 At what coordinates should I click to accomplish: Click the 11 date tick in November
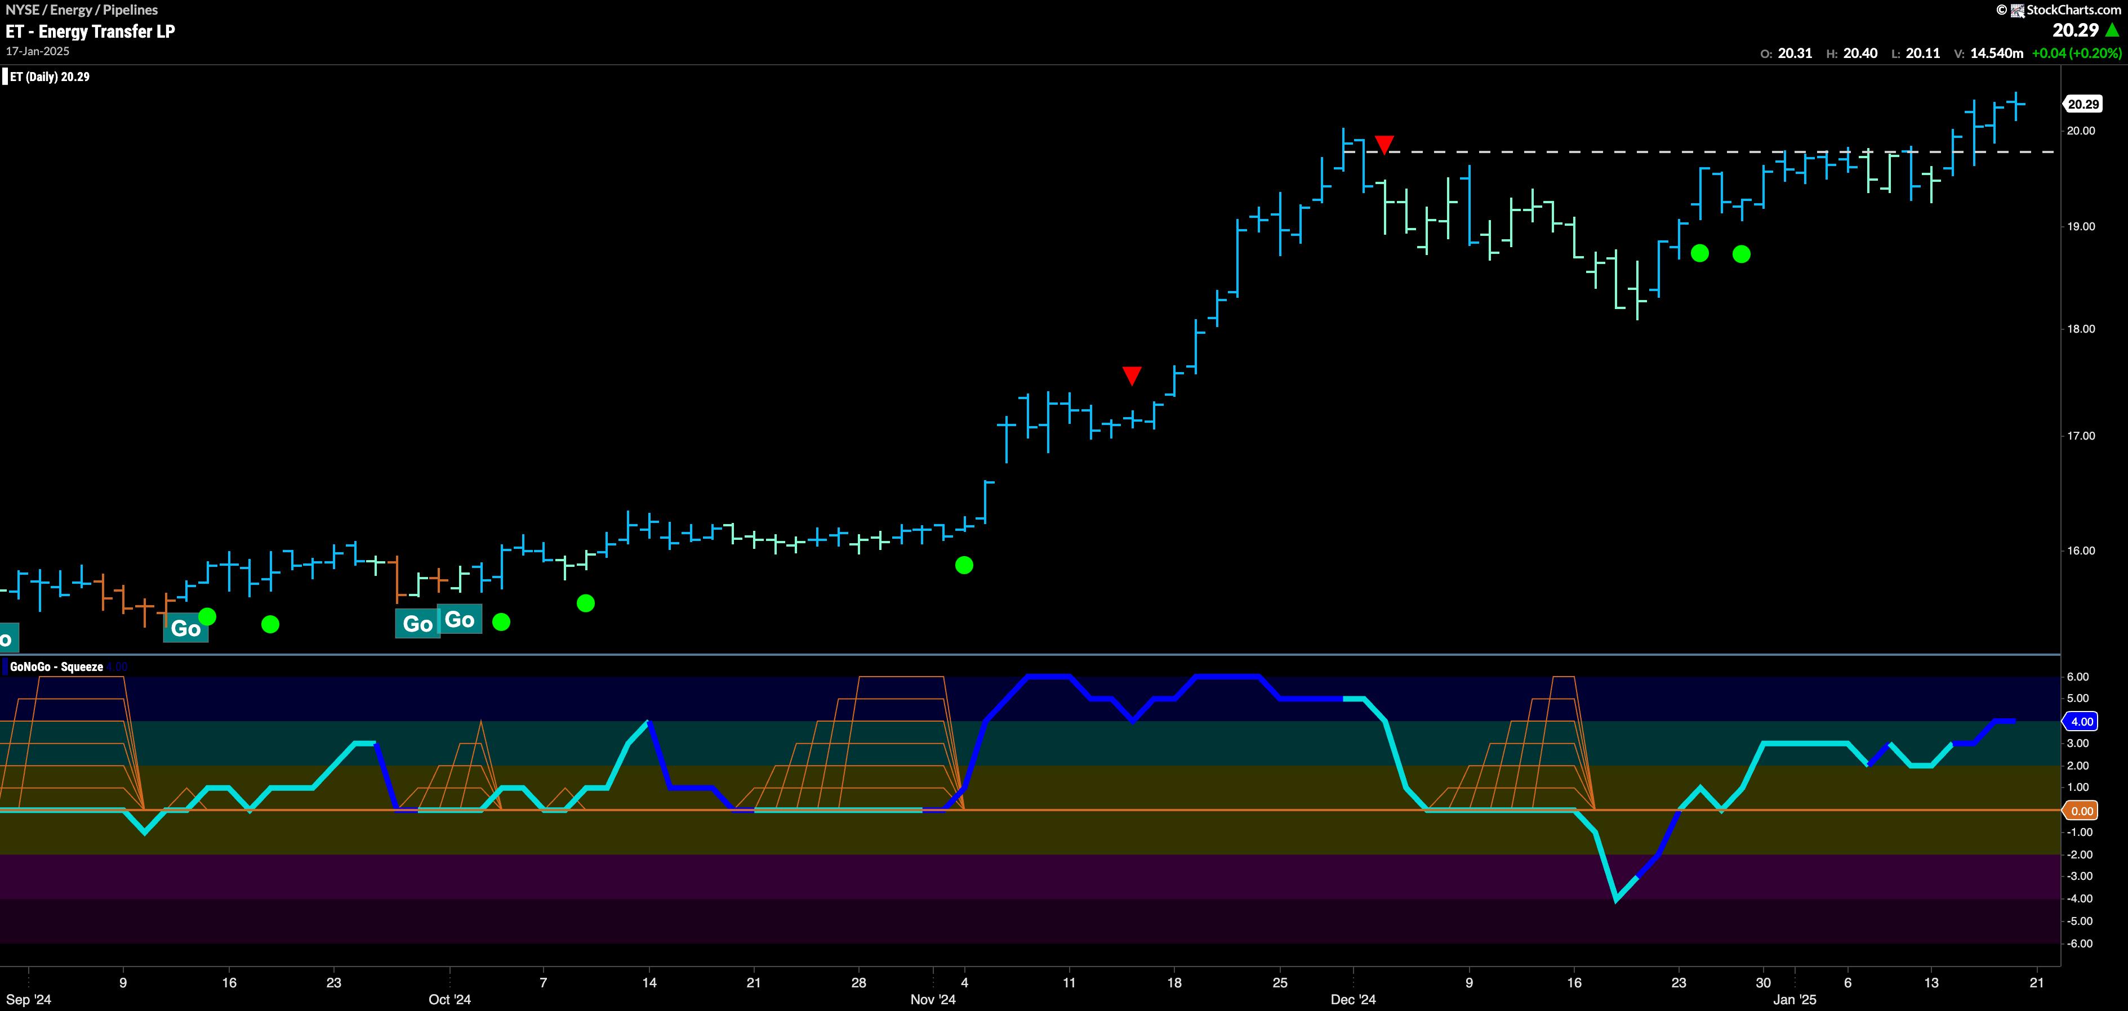pos(1069,982)
